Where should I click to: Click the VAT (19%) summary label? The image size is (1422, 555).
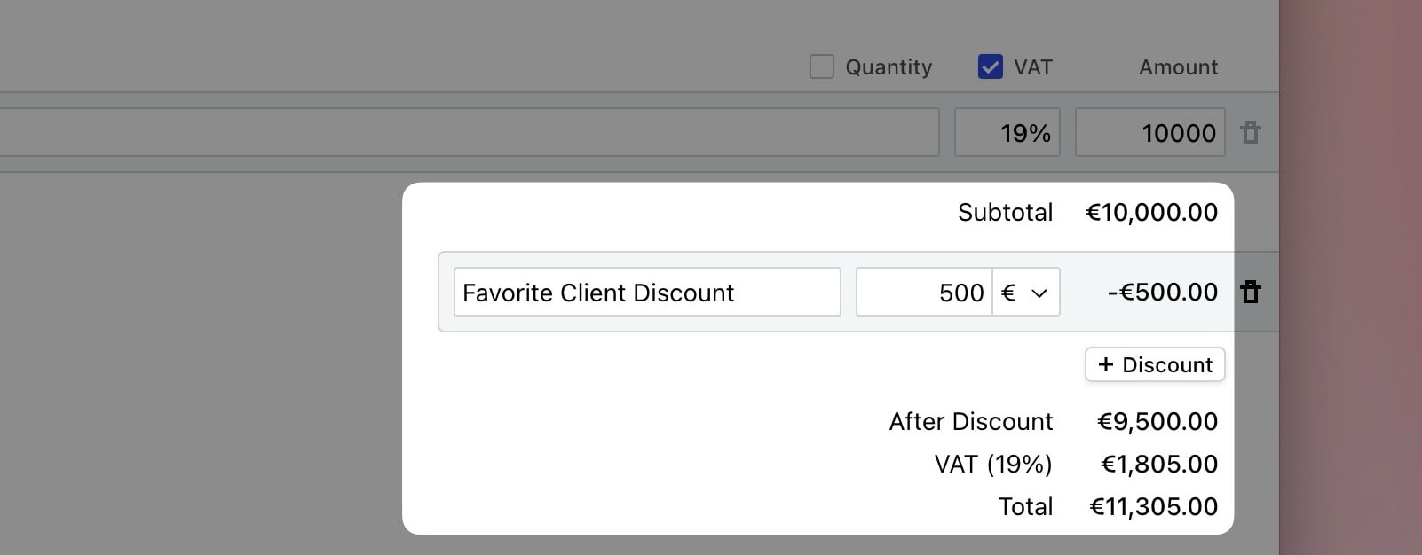(992, 465)
